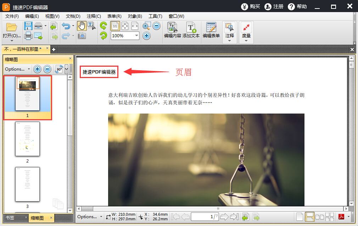Fit page width icon
Image resolution: width=358 pixels, height=226 pixels.
135,26
